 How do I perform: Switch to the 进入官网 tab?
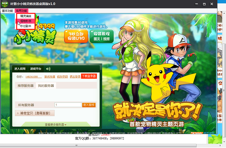20,69
